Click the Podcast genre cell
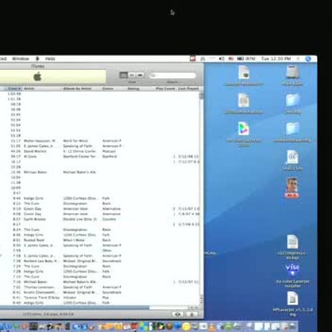This screenshot has height=332, width=332. coord(109,151)
